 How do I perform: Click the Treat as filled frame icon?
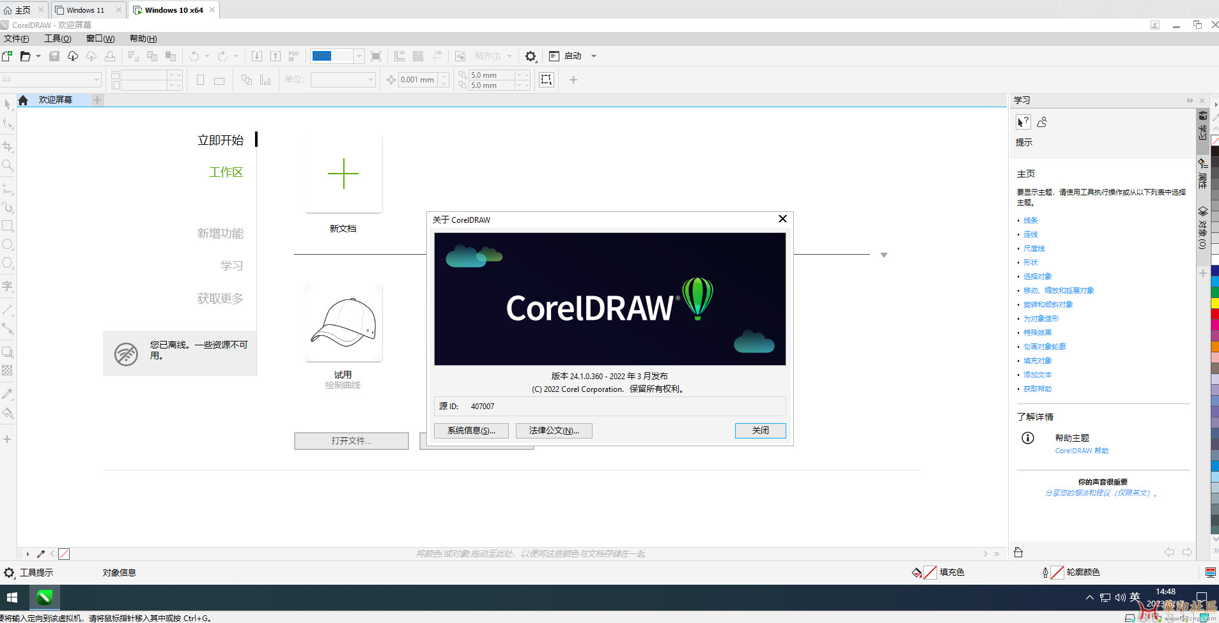(x=547, y=80)
